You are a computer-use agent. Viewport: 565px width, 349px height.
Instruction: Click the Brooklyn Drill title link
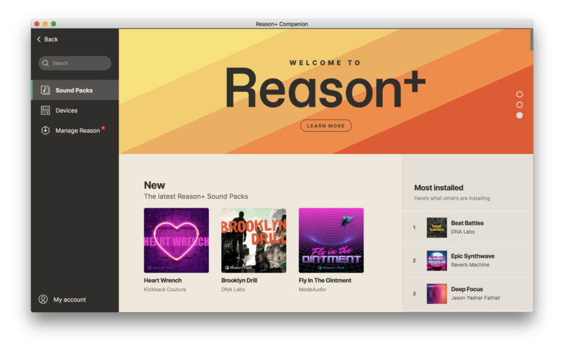coord(239,280)
